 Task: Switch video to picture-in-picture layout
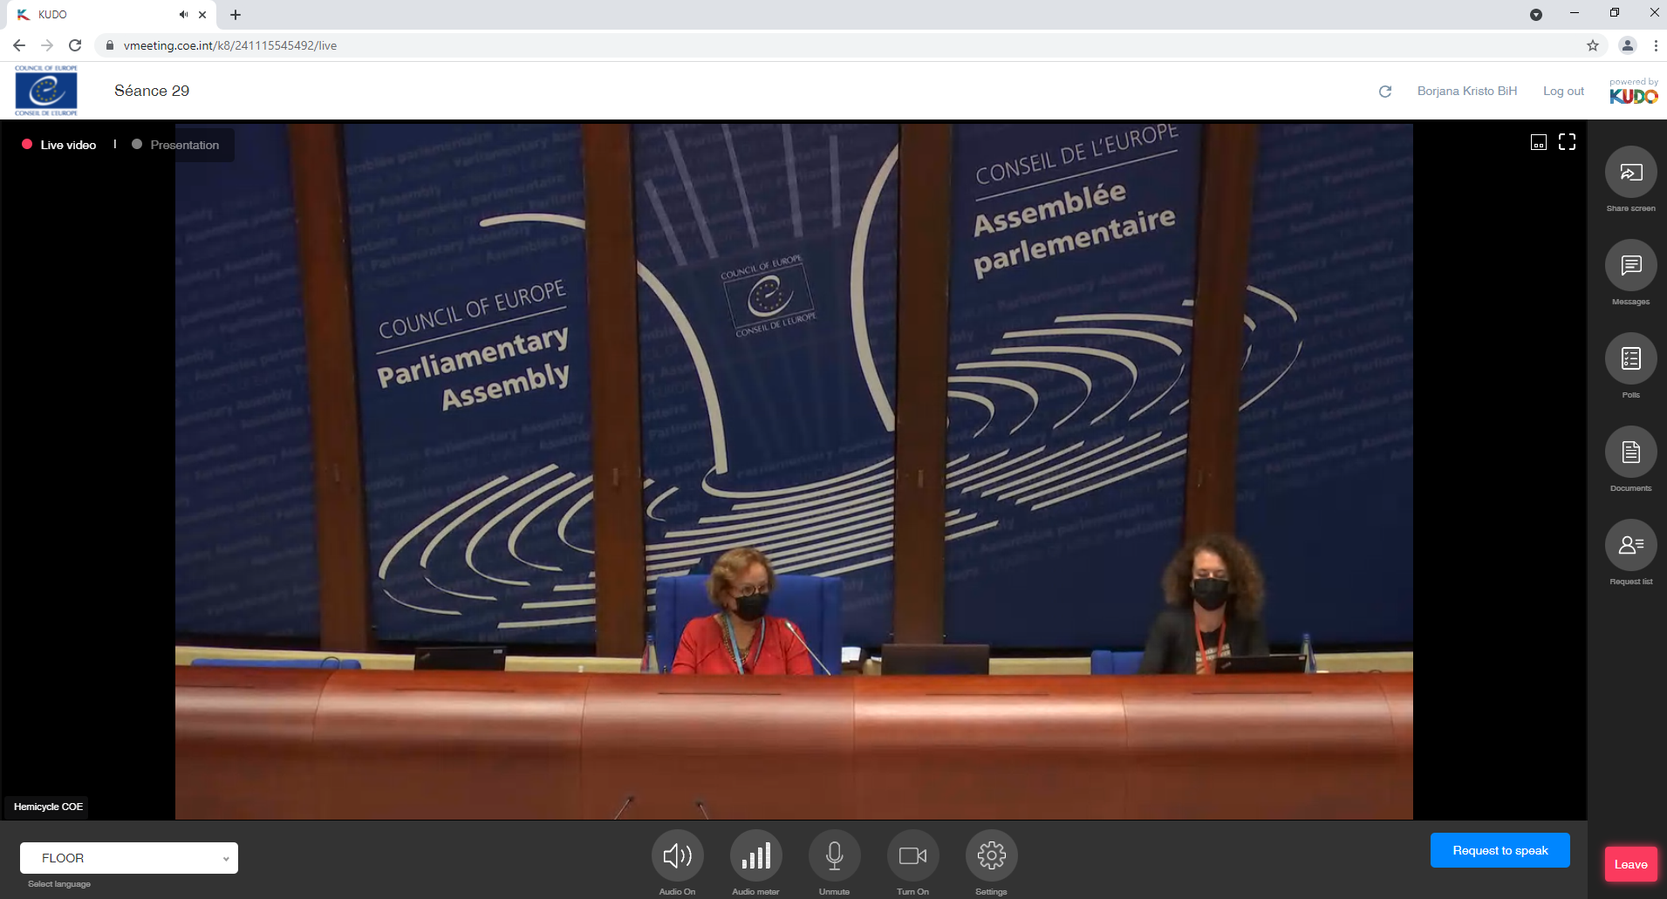click(x=1539, y=142)
